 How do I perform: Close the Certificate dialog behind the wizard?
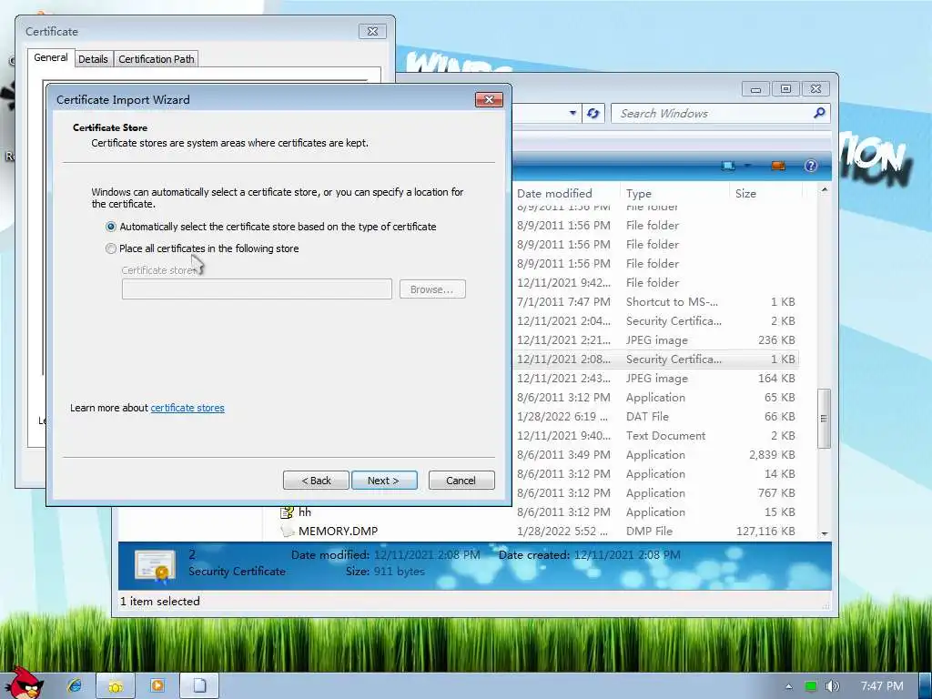[x=372, y=32]
